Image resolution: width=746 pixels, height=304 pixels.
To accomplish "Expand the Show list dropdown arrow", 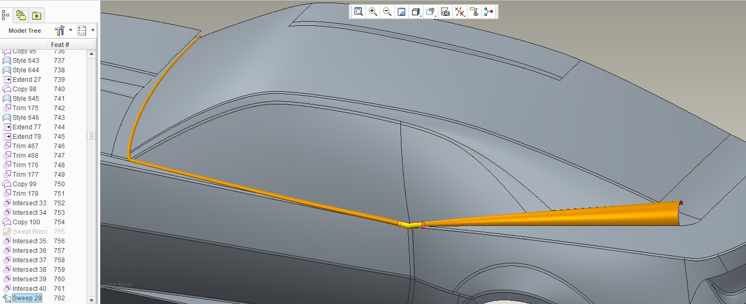I will (93, 31).
